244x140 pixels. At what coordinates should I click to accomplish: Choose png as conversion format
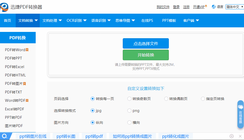click(129, 111)
